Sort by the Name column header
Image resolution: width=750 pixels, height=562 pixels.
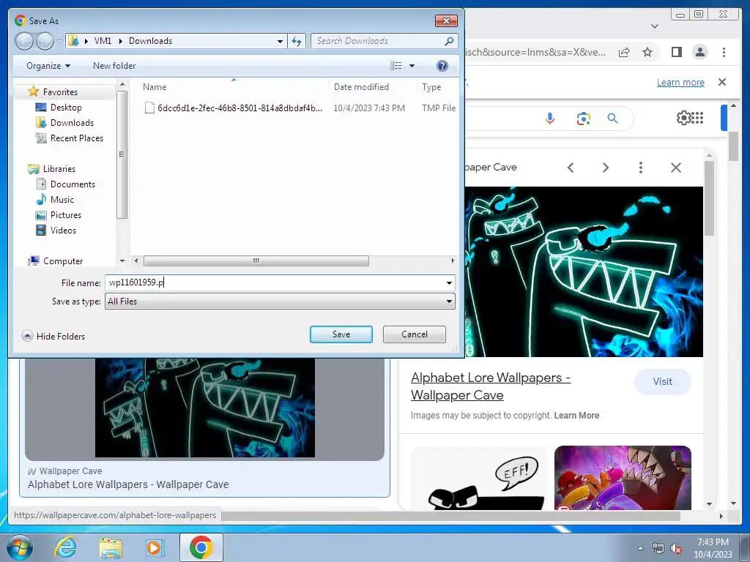point(155,87)
